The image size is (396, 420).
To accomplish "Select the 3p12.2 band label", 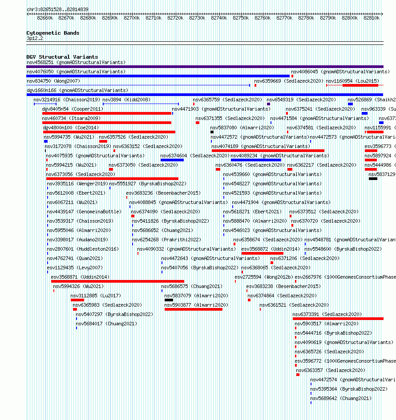I will 35,38.
